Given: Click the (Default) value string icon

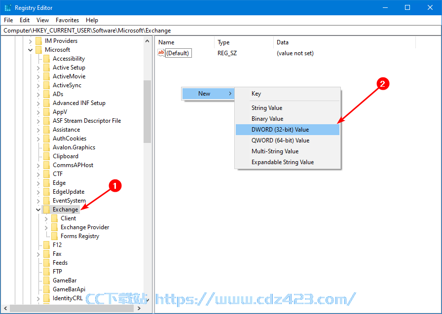Looking at the screenshot, I should (161, 53).
